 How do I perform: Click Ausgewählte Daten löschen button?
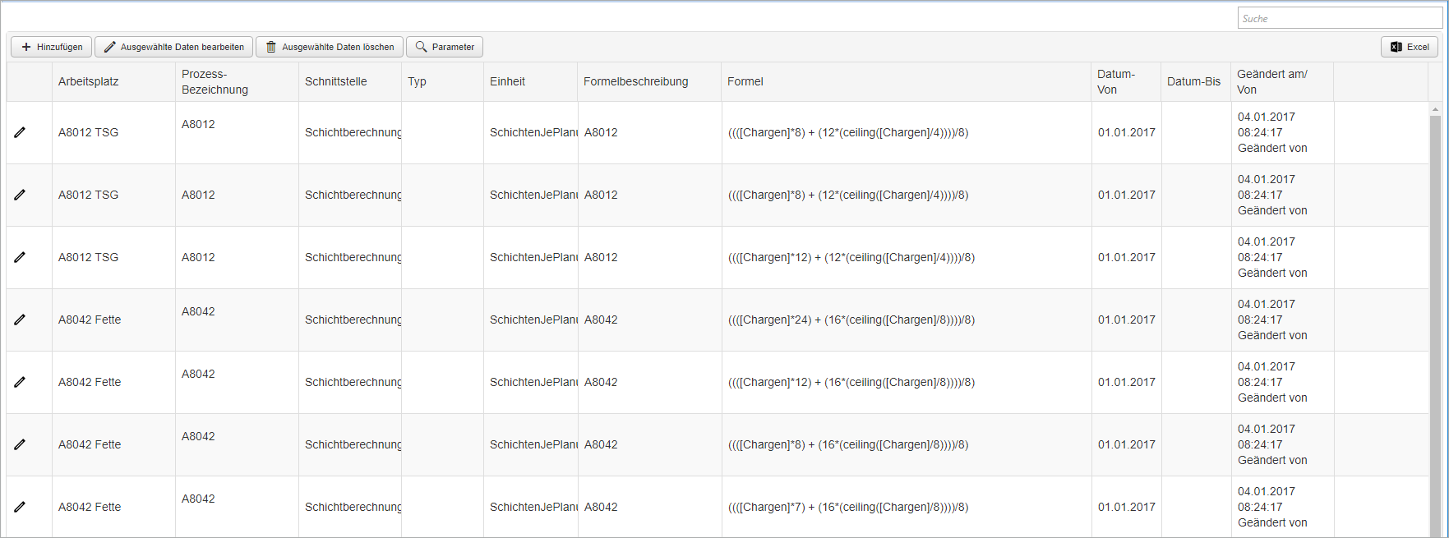click(x=330, y=47)
